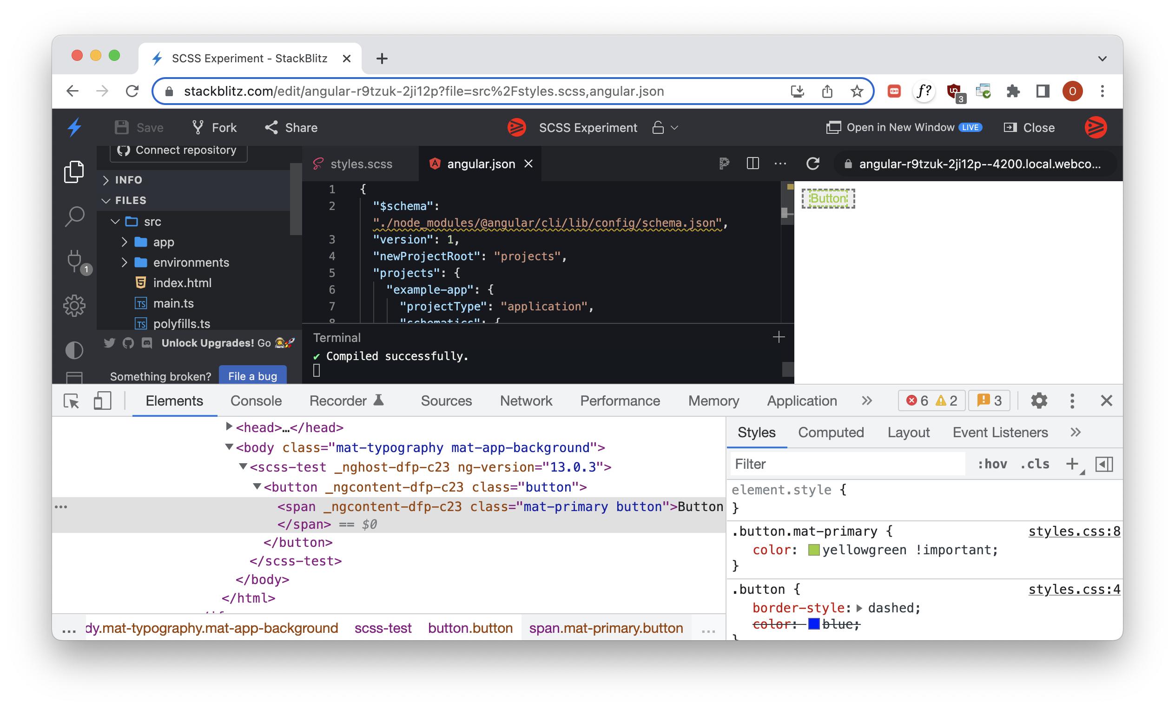Reload the preview pane
This screenshot has width=1175, height=709.
point(812,164)
